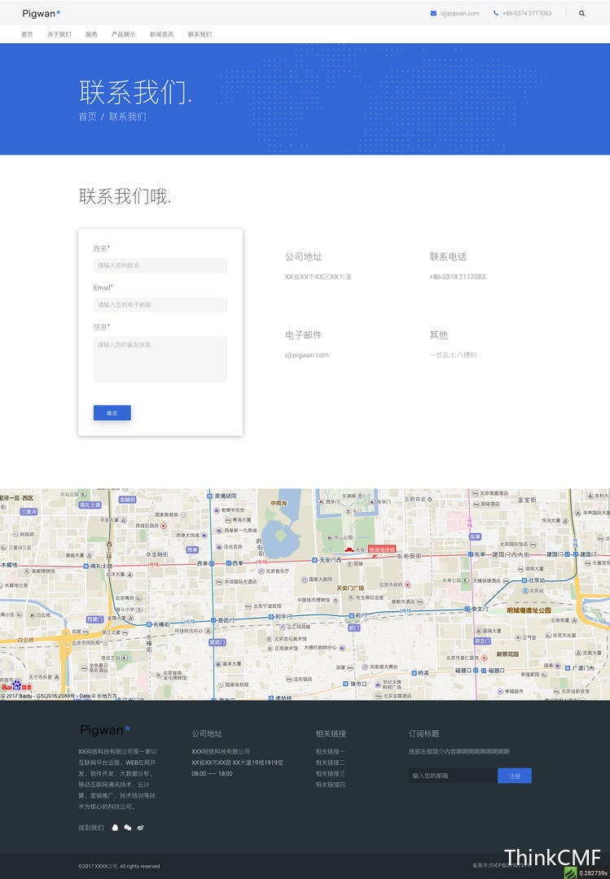Click the envelope email icon in header
This screenshot has height=879, width=610.
coord(433,14)
